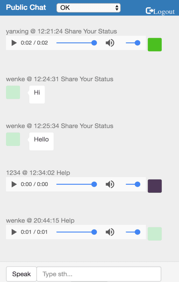Play wenke's 20:44:15 Help audio
179x282 pixels.
[14, 232]
